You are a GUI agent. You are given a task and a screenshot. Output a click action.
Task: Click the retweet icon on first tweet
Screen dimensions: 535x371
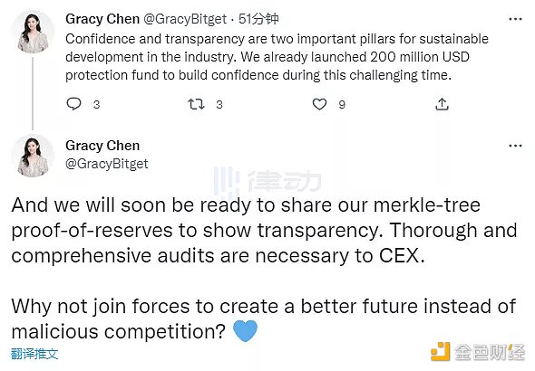pyautogui.click(x=196, y=104)
